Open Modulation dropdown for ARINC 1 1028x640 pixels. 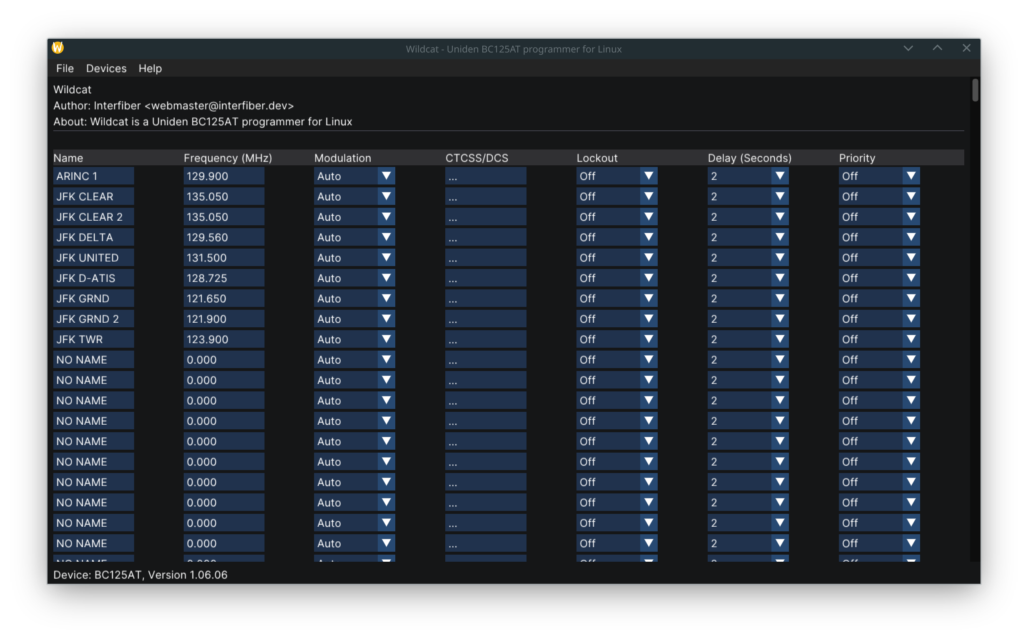[354, 176]
